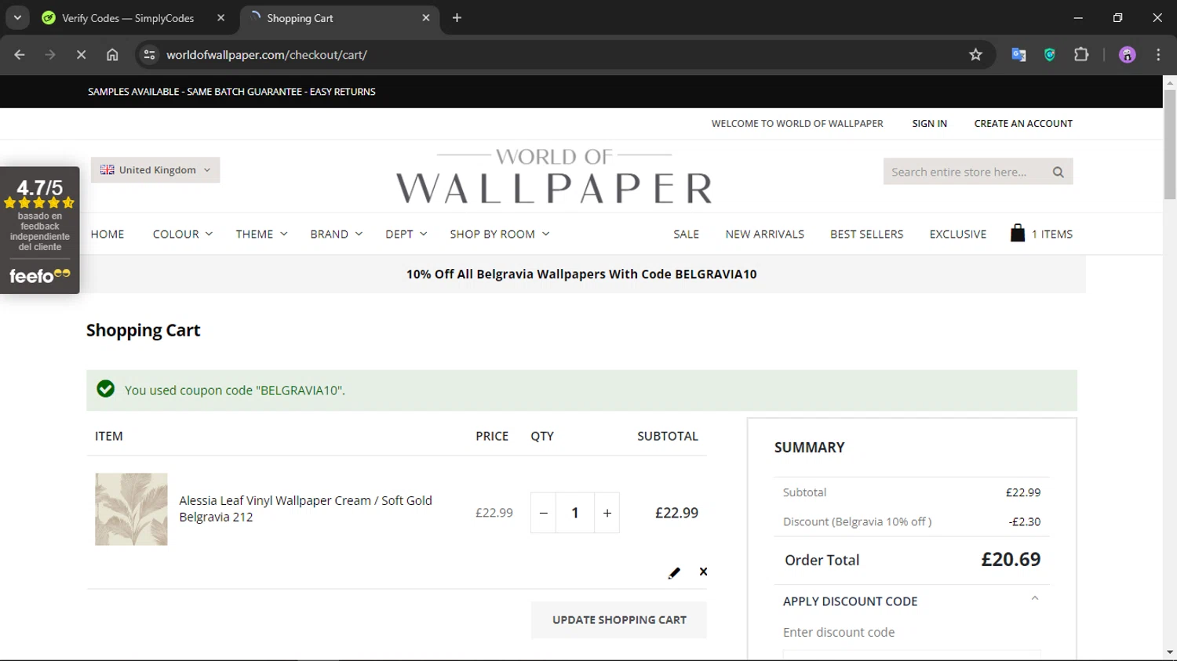This screenshot has width=1177, height=661.
Task: Click the quantity field showing 1
Action: (575, 513)
